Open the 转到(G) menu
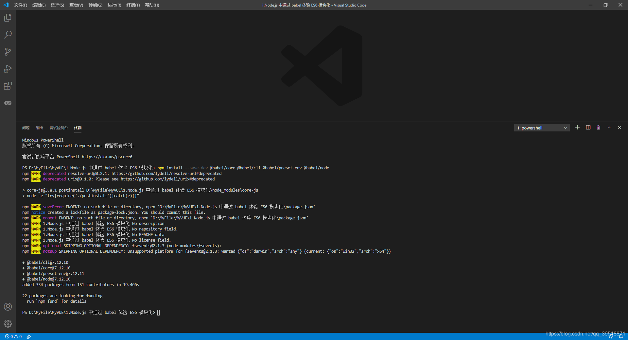628x340 pixels. coord(95,5)
